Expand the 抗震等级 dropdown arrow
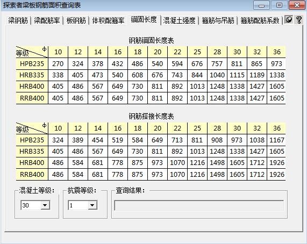Screen dimensions: 307x244 pos(92,205)
